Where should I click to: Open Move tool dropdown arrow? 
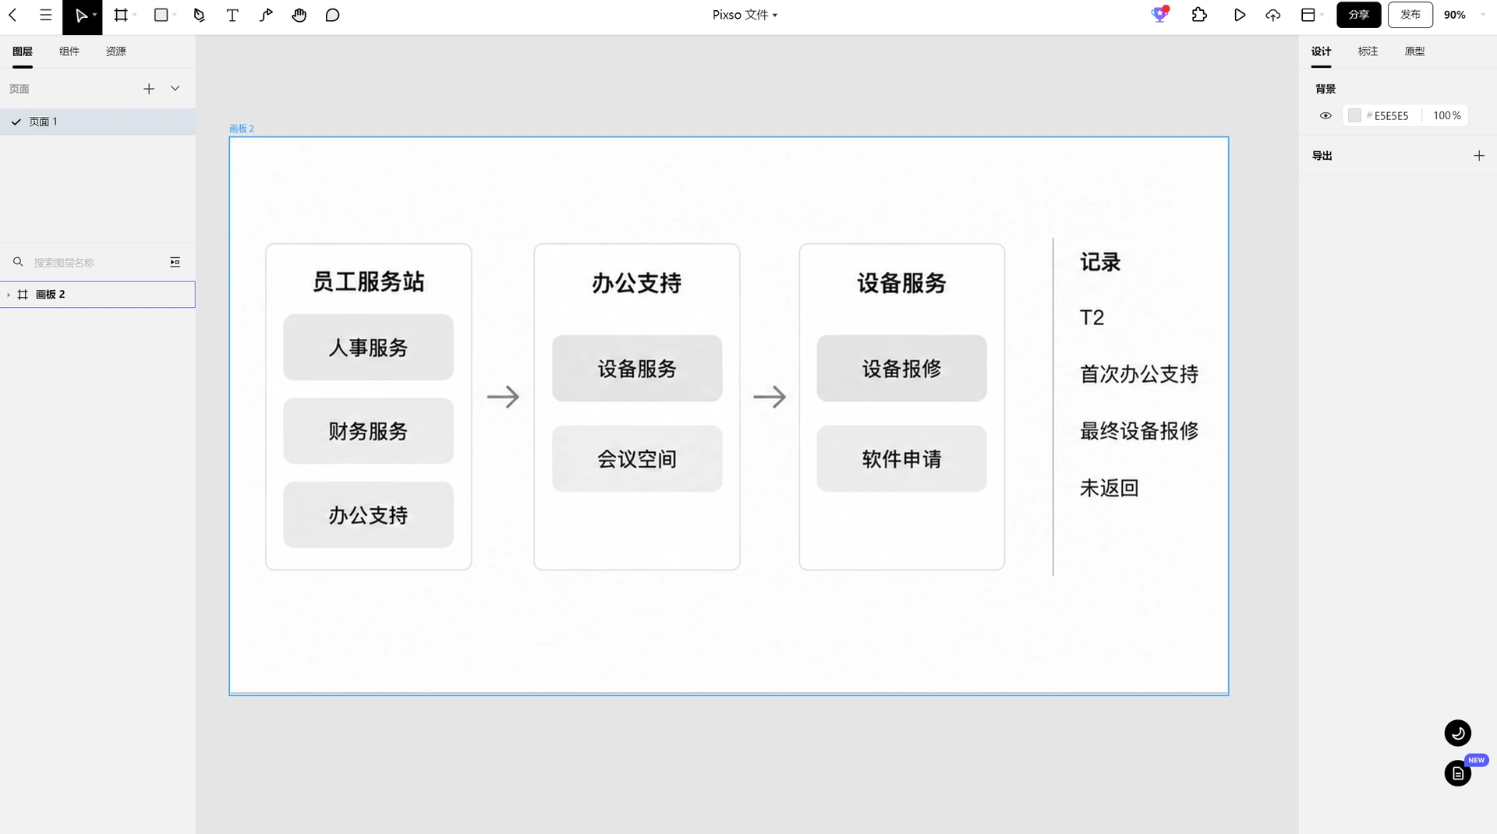pyautogui.click(x=95, y=15)
